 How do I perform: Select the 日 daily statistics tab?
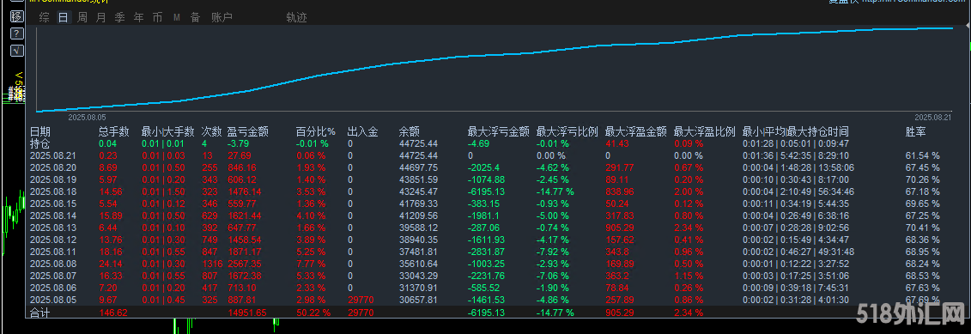click(64, 18)
